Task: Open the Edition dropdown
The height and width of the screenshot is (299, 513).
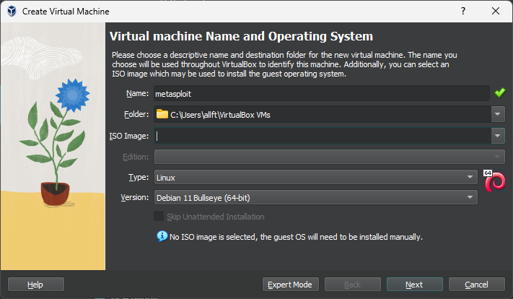Action: tap(329, 157)
